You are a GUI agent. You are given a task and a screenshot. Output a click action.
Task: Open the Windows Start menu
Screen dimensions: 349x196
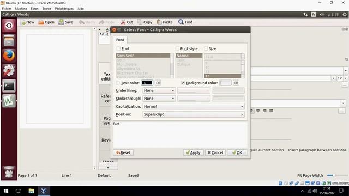tap(6, 191)
